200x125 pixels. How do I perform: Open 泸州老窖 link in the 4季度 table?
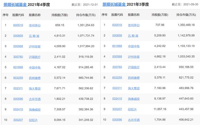pos(35,46)
